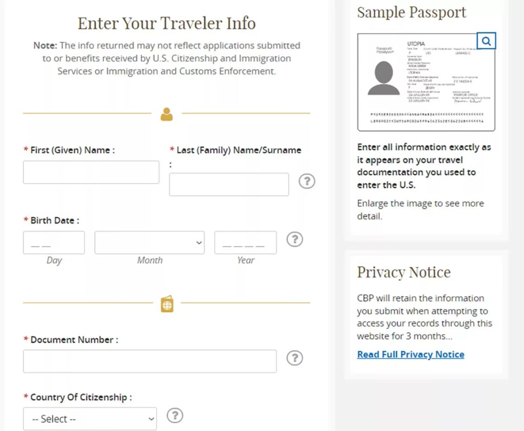Screen dimensions: 524x431
Task: Click the Last (Family) Name/Surname field
Action: click(x=229, y=184)
